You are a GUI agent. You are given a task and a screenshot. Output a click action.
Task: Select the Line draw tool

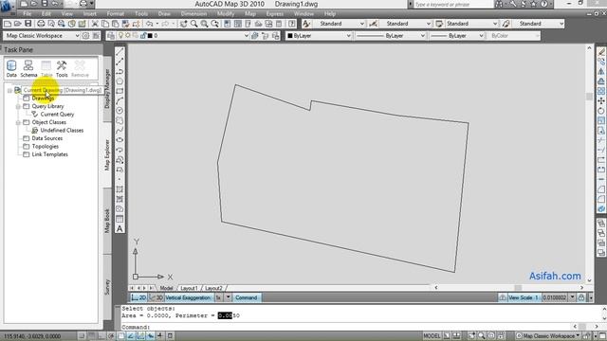click(120, 52)
